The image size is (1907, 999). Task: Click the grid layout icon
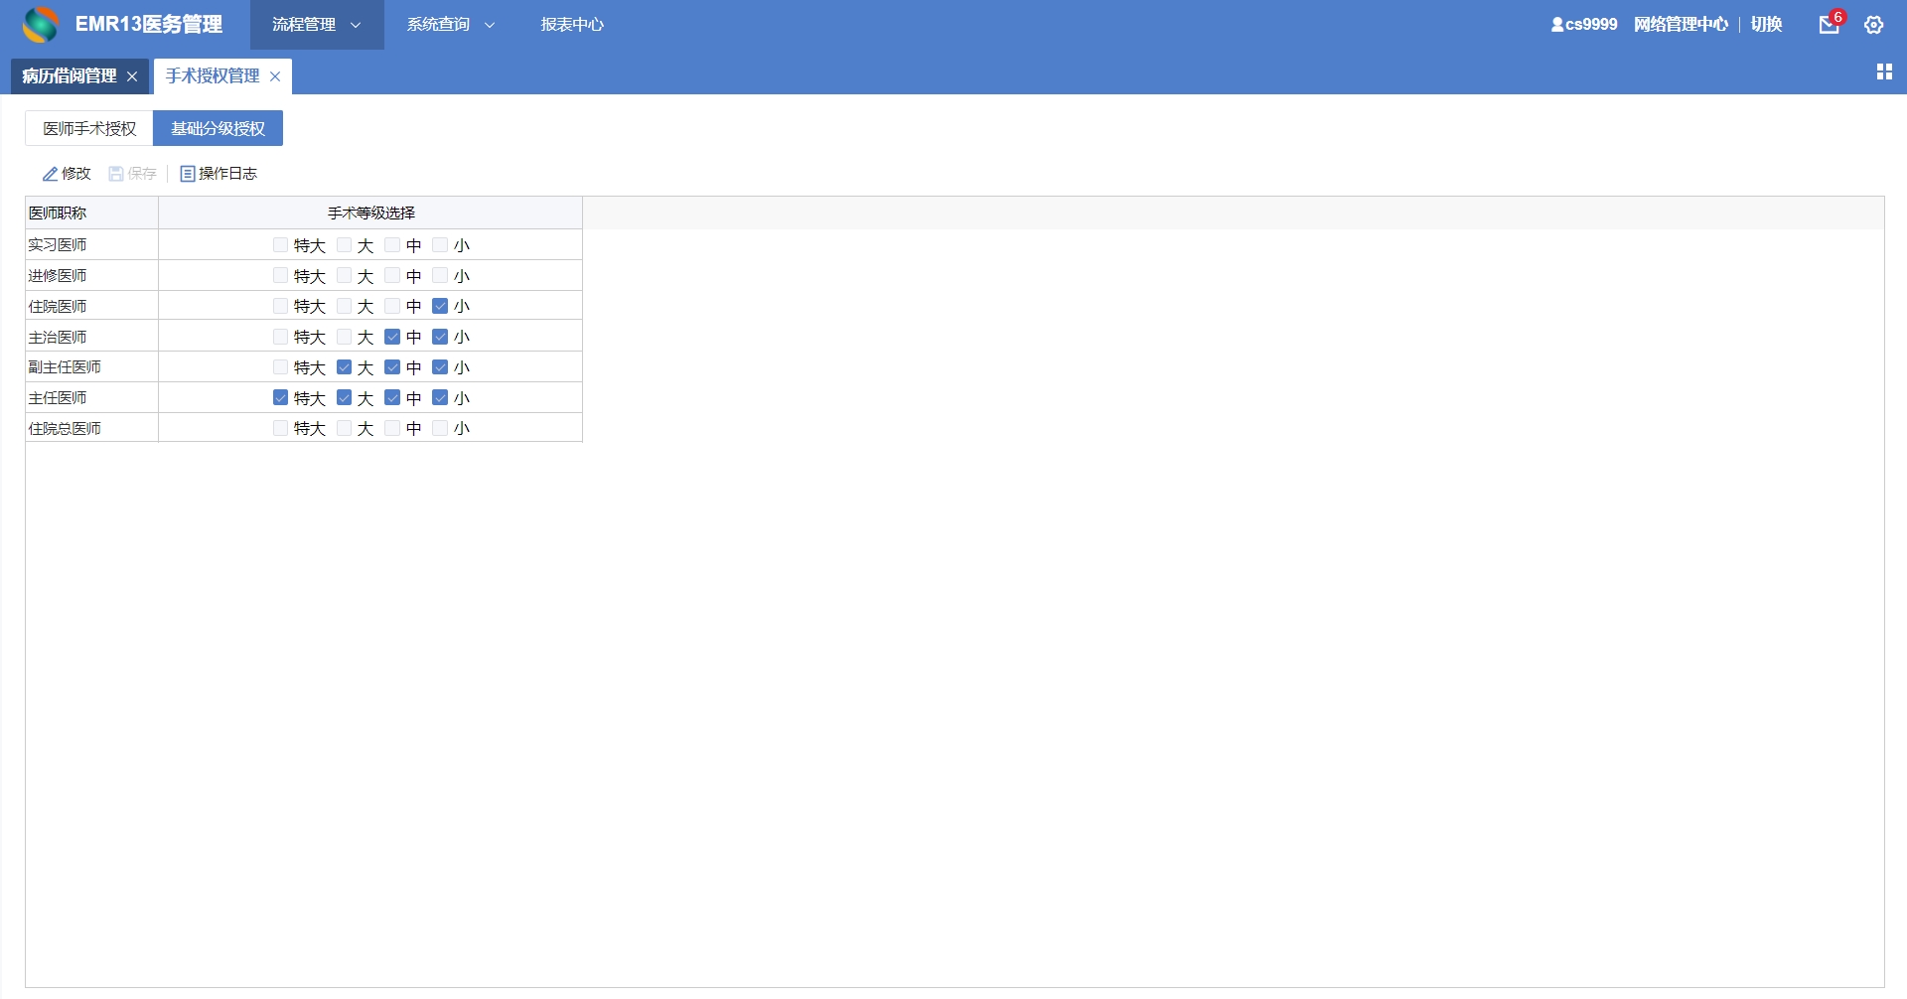tap(1884, 71)
